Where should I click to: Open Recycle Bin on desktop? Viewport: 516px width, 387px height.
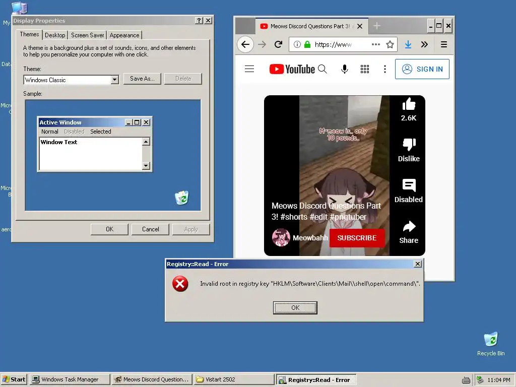491,344
